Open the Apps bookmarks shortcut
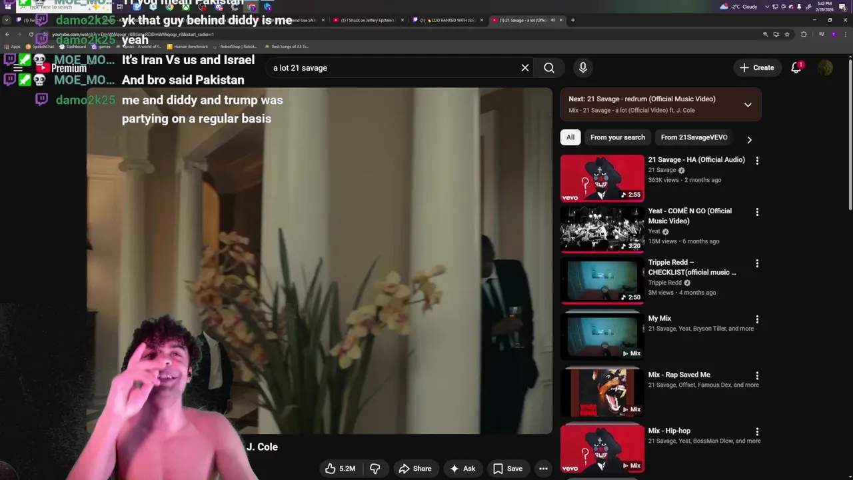 12,47
